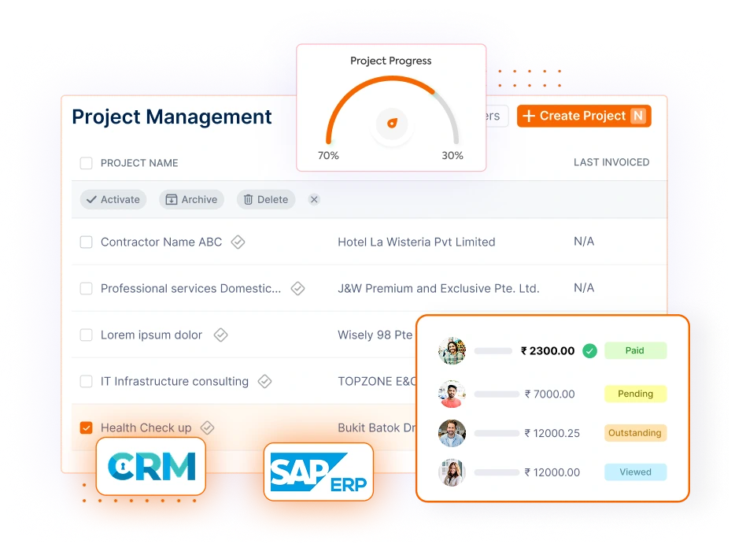Click the checkmark icon in Activate button
This screenshot has width=735, height=544.
(92, 199)
